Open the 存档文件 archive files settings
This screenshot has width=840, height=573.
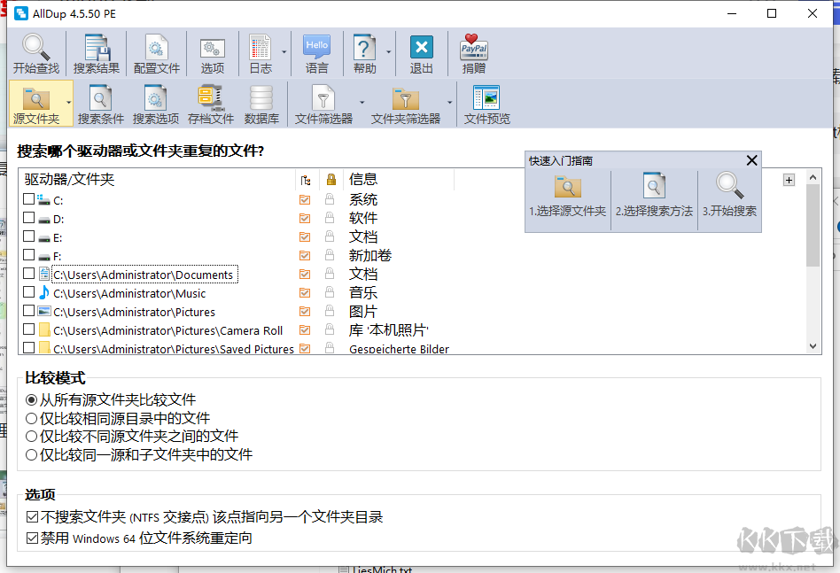210,102
